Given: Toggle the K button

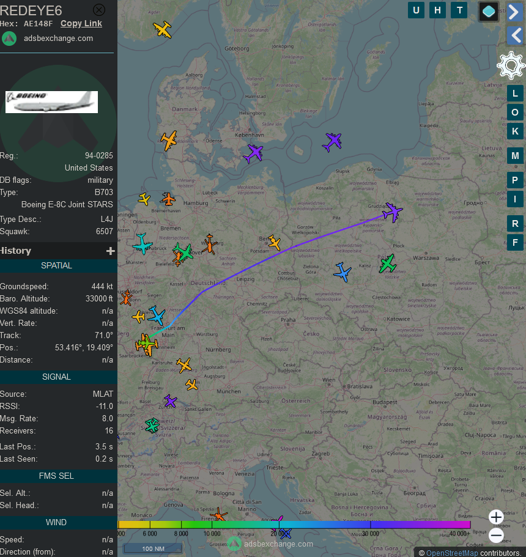Looking at the screenshot, I should pos(515,131).
